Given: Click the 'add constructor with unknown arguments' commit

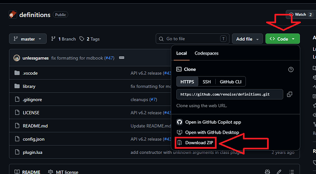Looking at the screenshot, I should tap(186, 152).
